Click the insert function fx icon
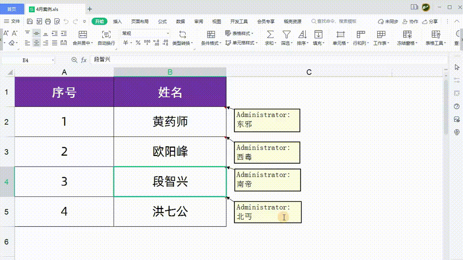The image size is (463, 260). [83, 60]
